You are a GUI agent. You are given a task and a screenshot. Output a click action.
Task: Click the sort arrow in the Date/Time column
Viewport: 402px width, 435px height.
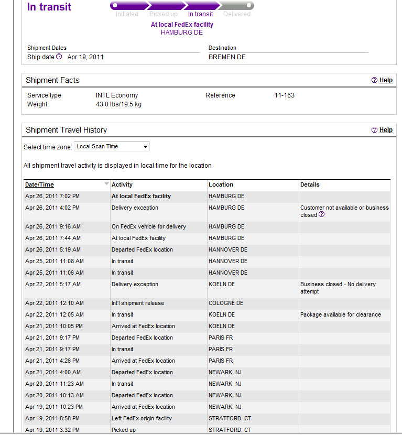106,184
